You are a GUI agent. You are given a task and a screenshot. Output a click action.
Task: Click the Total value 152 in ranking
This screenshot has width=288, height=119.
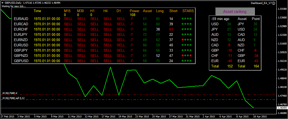point(230,66)
